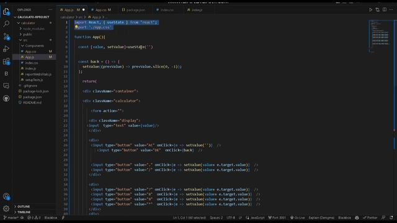This screenshot has height=223, width=397.
Task: Click Blackbox on the left of the status bar
Action: point(51,217)
